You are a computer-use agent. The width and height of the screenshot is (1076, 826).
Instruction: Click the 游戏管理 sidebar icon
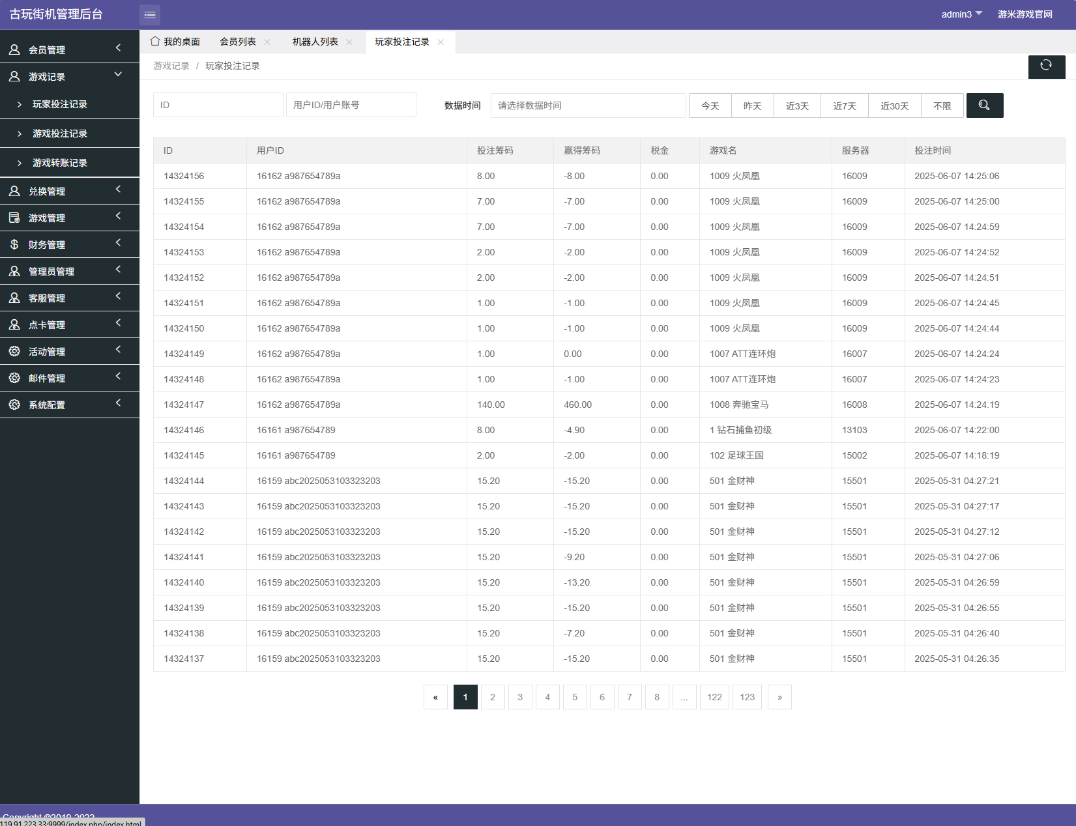[14, 218]
